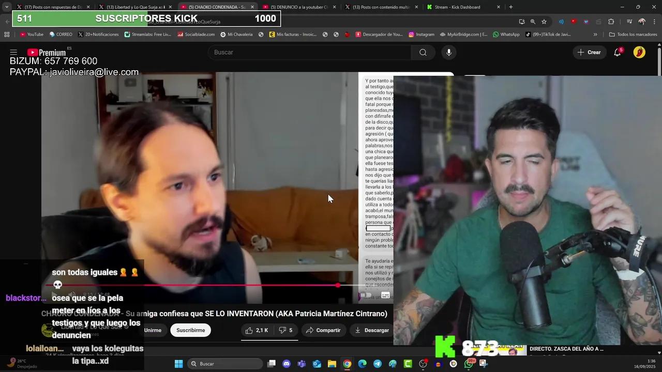Open the Socialblade.com bookmark
662x372 pixels.
coord(196,35)
